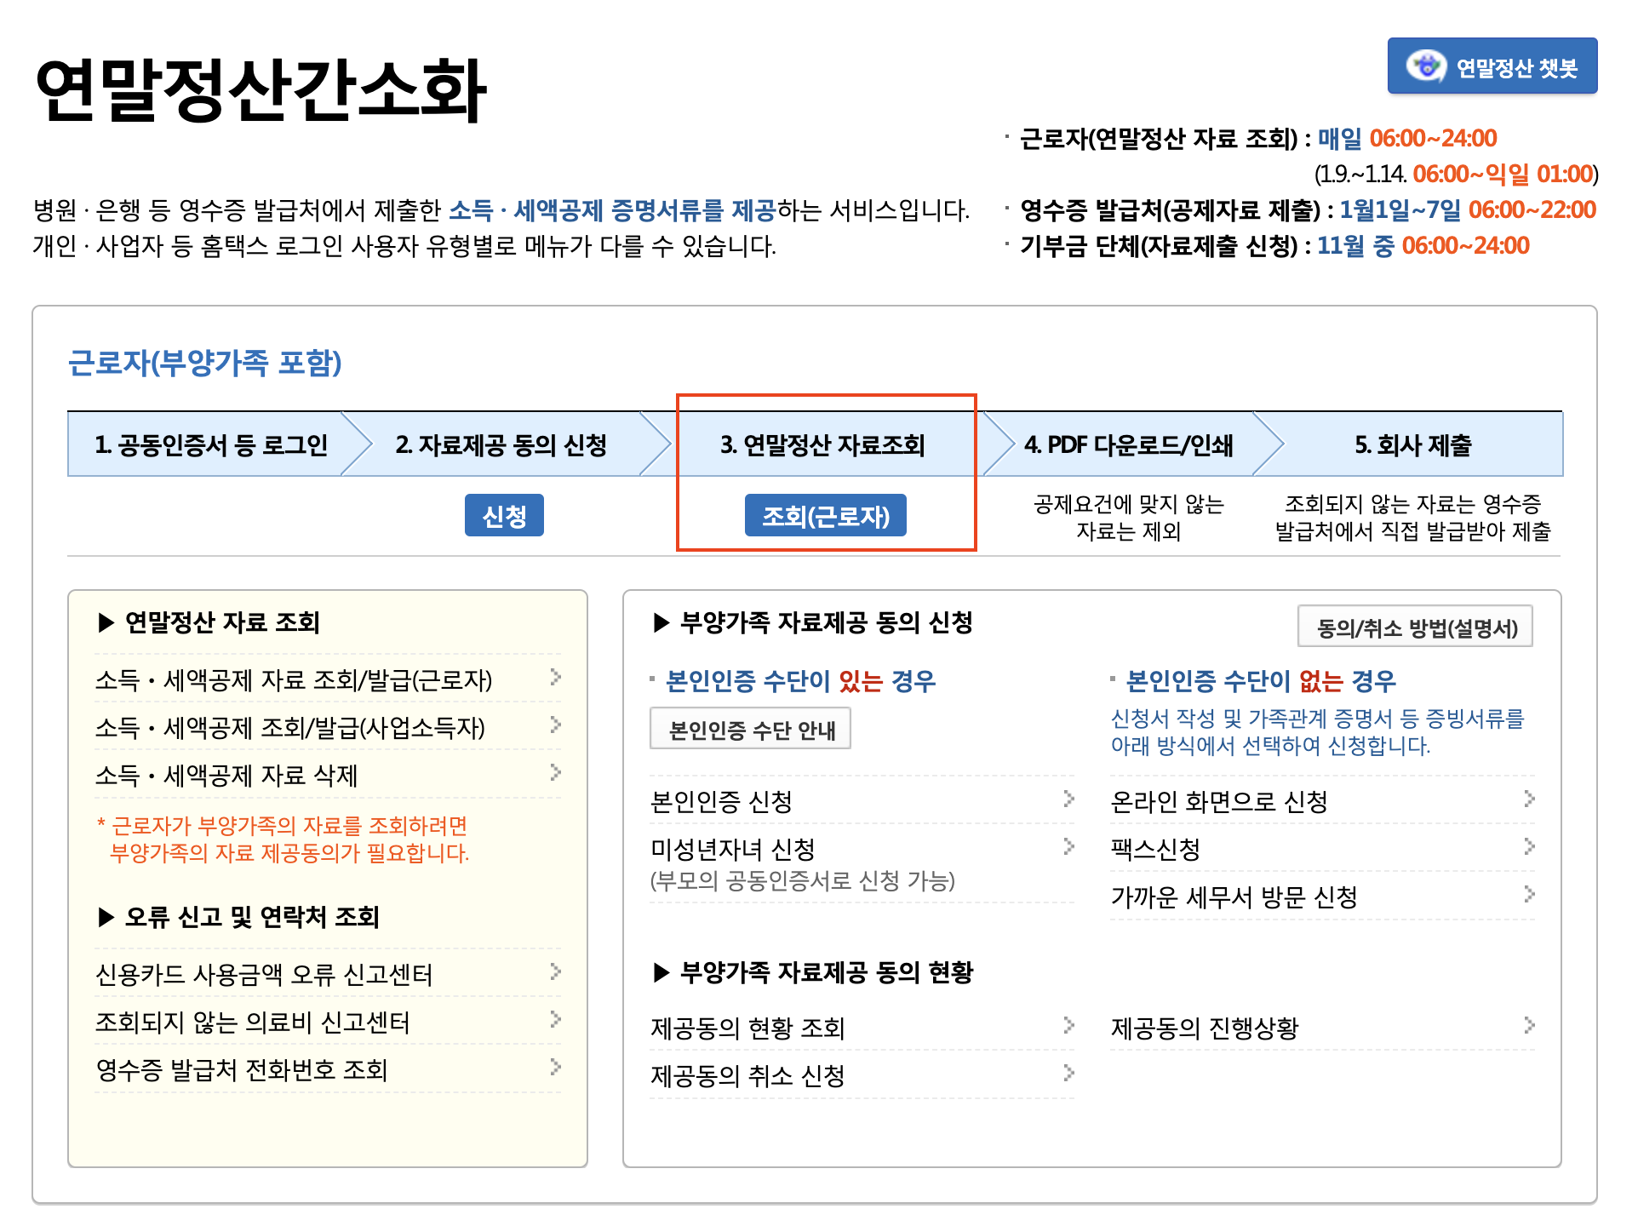
Task: Click the blue 신청 button under step 2
Action: click(504, 516)
